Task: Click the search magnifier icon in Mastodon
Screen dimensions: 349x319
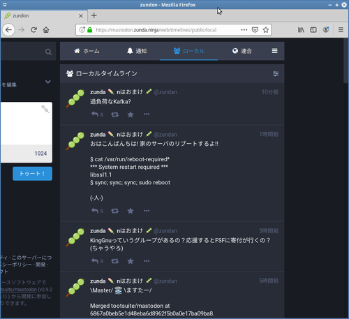Action: pos(48,52)
